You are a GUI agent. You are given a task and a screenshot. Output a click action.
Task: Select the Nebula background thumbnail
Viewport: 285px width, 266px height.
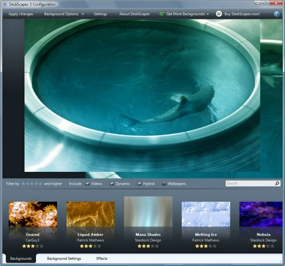(261, 214)
